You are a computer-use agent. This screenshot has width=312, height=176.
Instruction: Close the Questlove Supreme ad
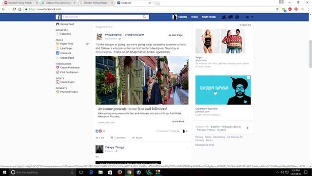pos(249,78)
